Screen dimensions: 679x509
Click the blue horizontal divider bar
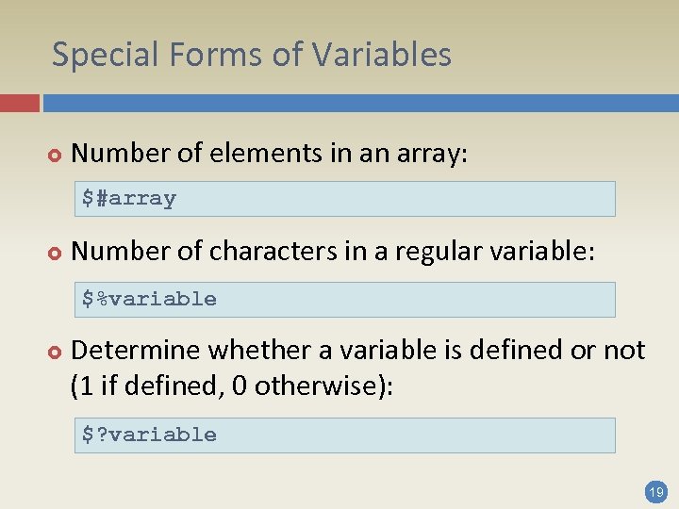coord(360,103)
